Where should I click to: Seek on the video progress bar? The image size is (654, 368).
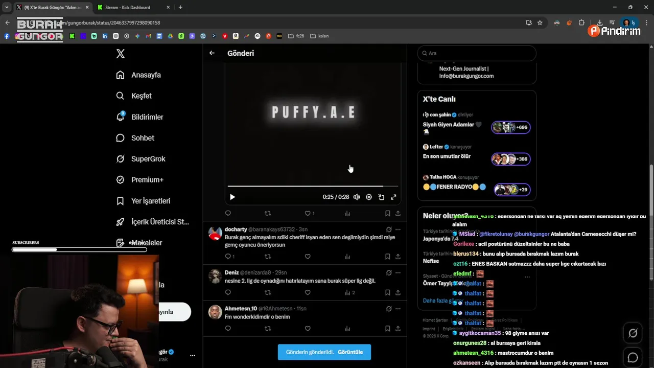(x=313, y=186)
